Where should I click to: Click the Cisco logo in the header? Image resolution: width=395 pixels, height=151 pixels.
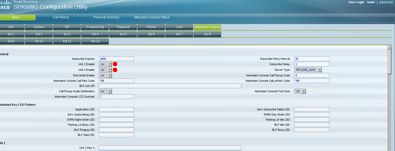coord(5,6)
